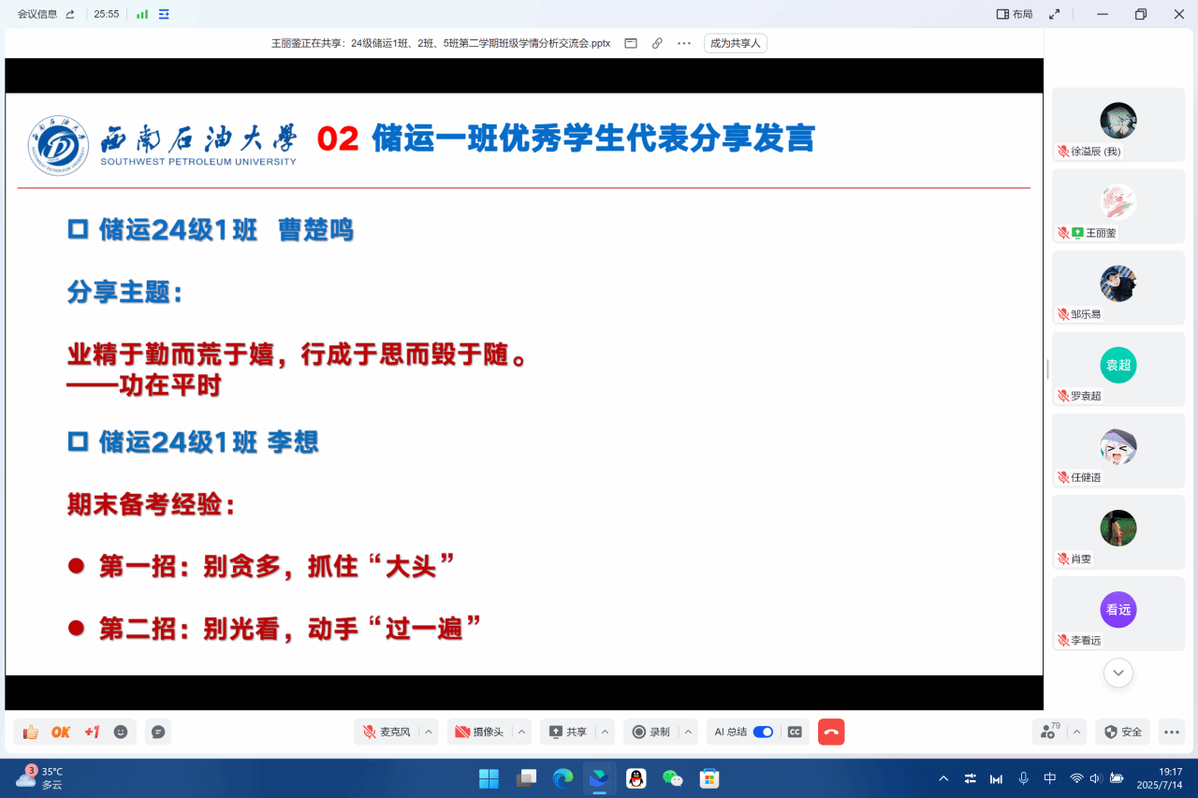This screenshot has width=1198, height=798.
Task: Open the 安全 security button
Action: 1122,732
